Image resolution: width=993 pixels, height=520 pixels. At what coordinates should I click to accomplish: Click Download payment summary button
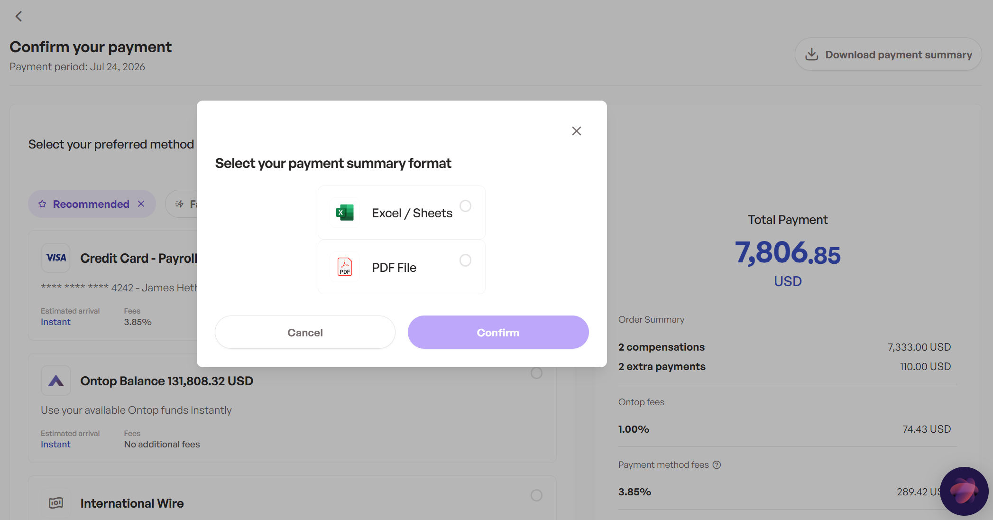coord(888,55)
